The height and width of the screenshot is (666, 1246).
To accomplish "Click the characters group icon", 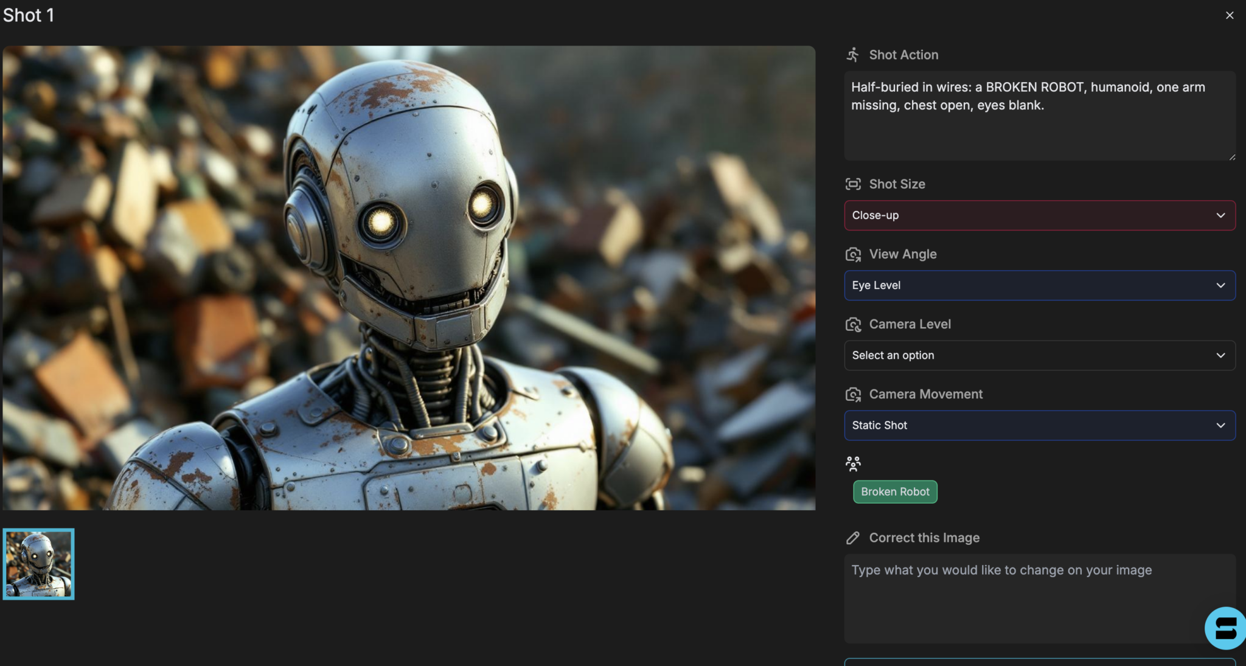I will pyautogui.click(x=852, y=464).
